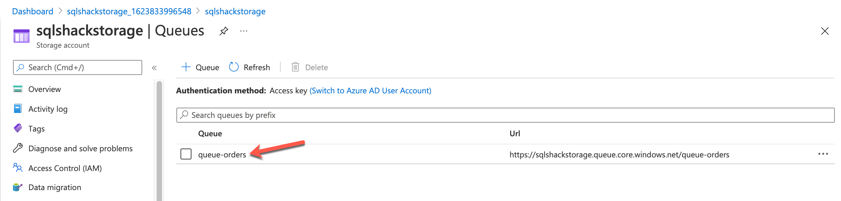Click the Refresh icon
Viewport: 841px width, 201px height.
234,67
